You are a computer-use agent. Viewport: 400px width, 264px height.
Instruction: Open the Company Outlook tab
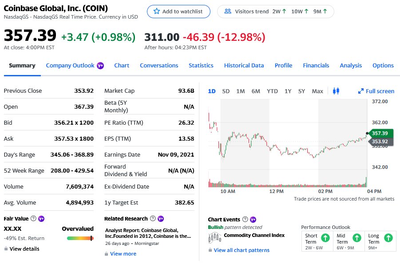[70, 66]
